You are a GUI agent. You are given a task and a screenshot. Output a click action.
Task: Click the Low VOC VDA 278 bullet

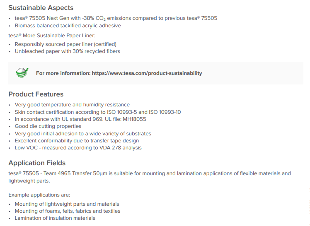(x=78, y=148)
